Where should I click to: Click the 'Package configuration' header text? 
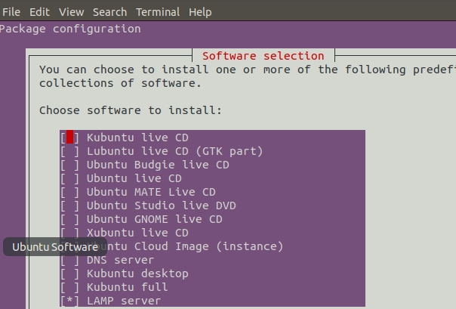70,29
